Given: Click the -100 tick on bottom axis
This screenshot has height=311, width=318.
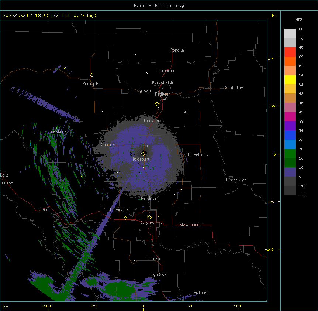Looking at the screenshot, I should point(46,306).
